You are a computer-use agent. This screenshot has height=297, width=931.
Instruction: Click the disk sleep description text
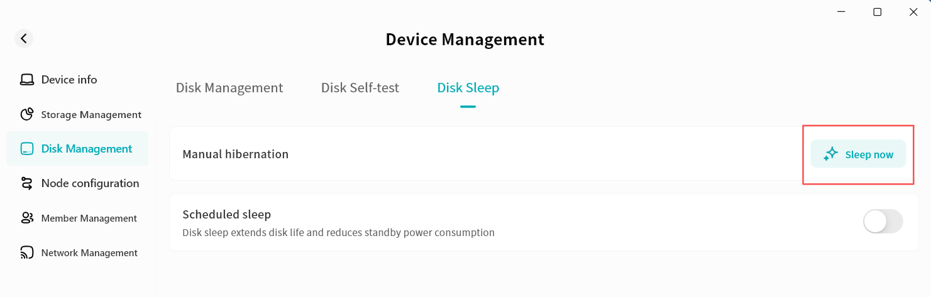(x=338, y=232)
